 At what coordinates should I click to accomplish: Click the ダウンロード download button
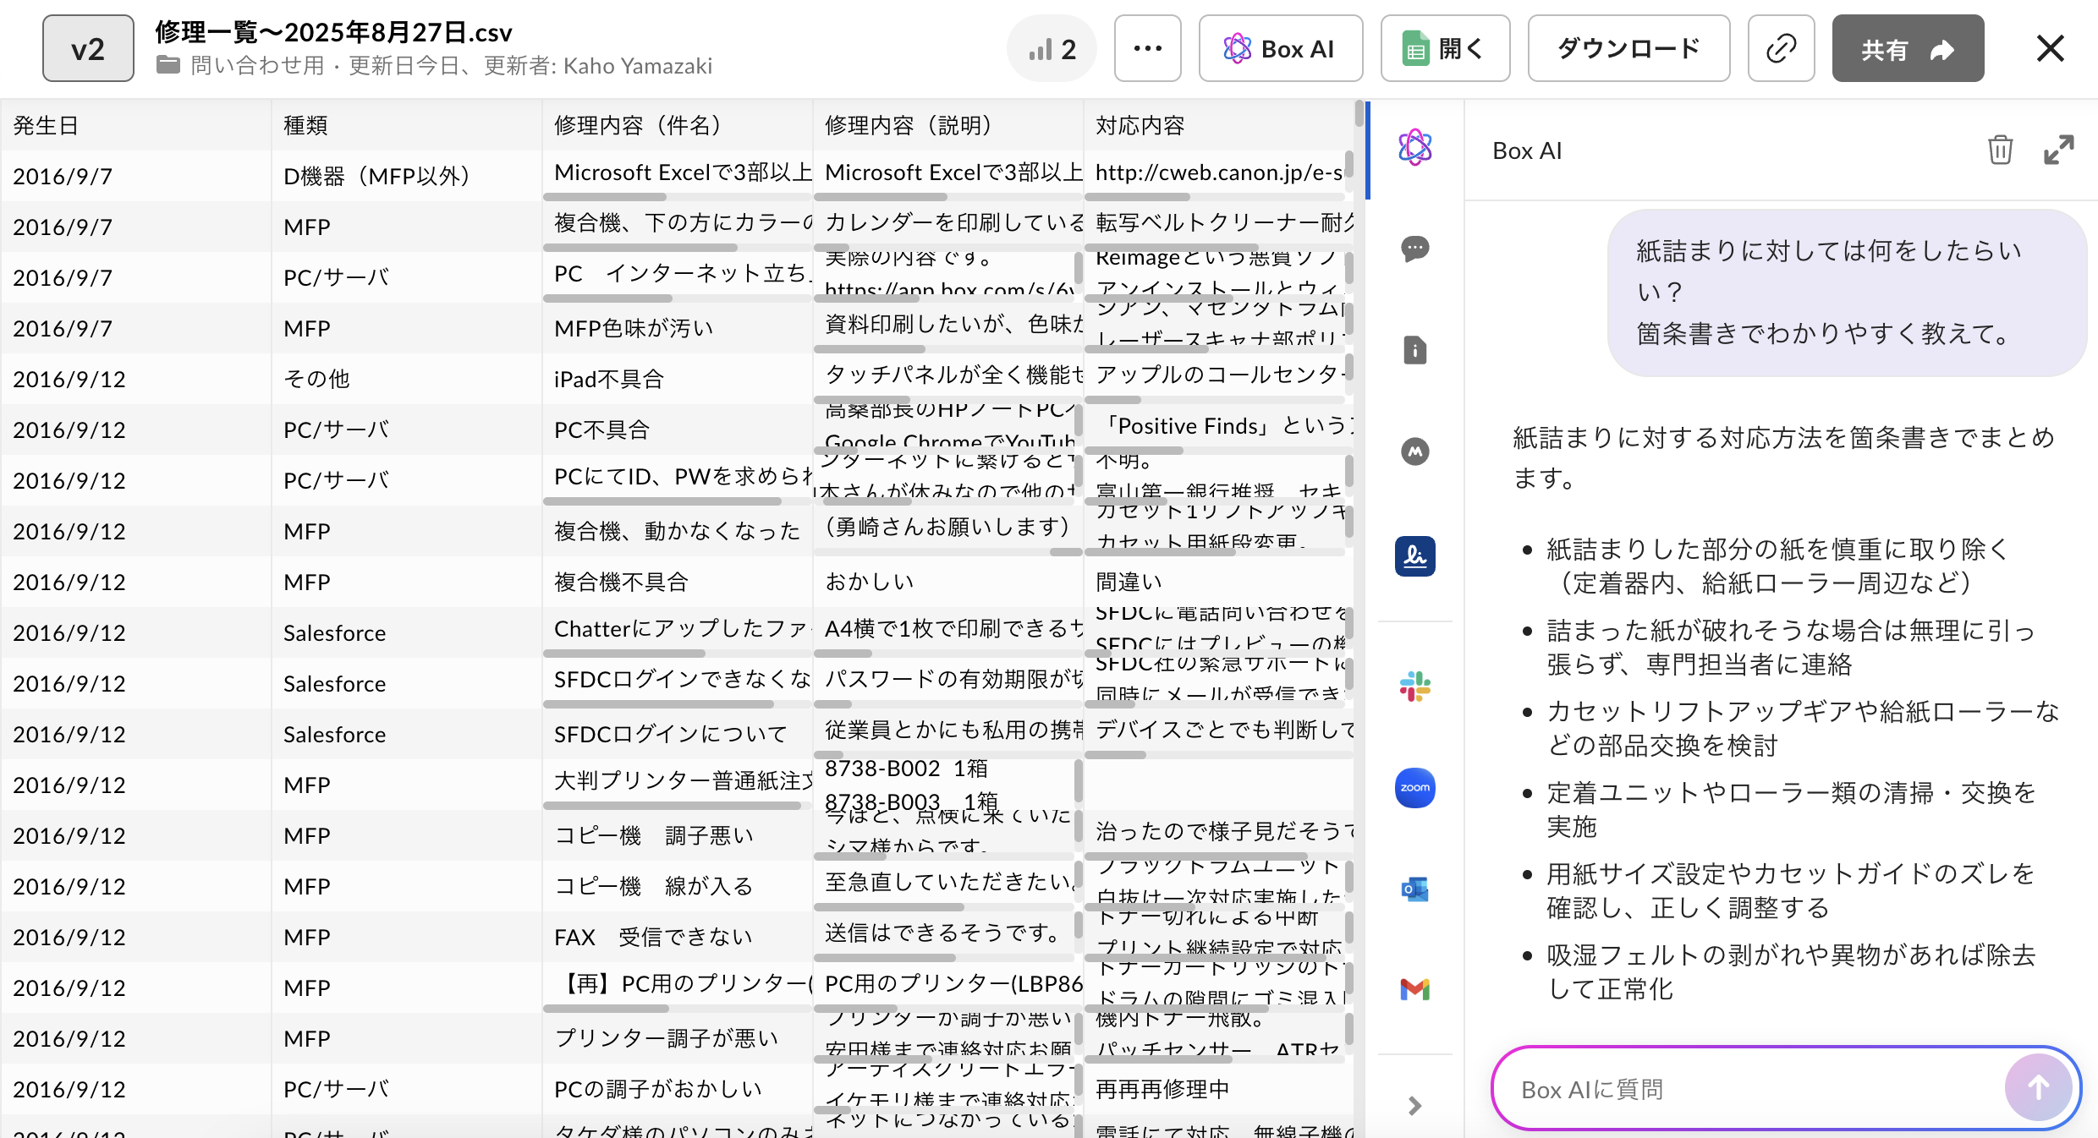1628,48
